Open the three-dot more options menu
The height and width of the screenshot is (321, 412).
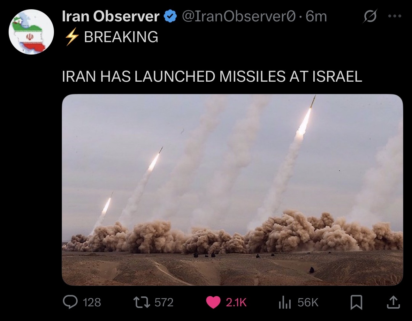click(394, 16)
